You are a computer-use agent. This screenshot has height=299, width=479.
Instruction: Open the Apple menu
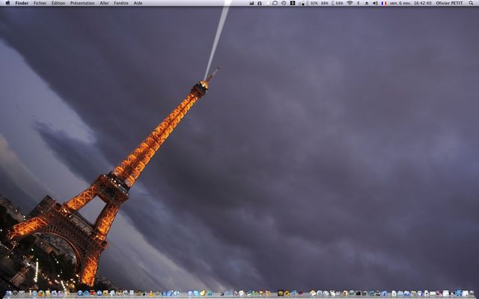tap(7, 3)
